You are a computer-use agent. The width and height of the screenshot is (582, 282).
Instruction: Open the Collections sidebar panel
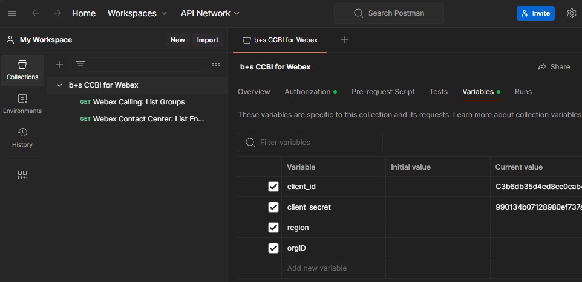[x=22, y=71]
